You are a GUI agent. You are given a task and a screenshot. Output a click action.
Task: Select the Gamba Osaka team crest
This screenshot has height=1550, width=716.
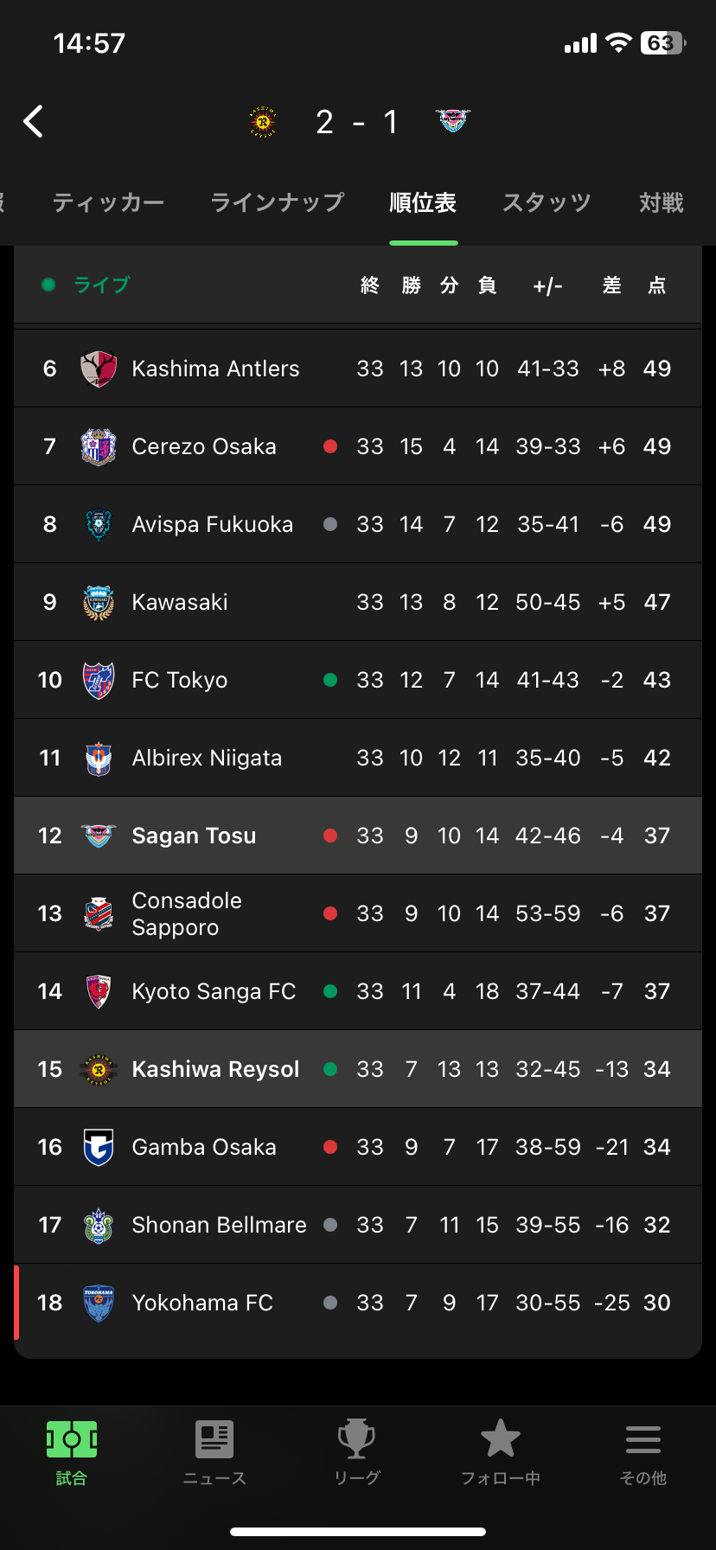(x=99, y=1148)
